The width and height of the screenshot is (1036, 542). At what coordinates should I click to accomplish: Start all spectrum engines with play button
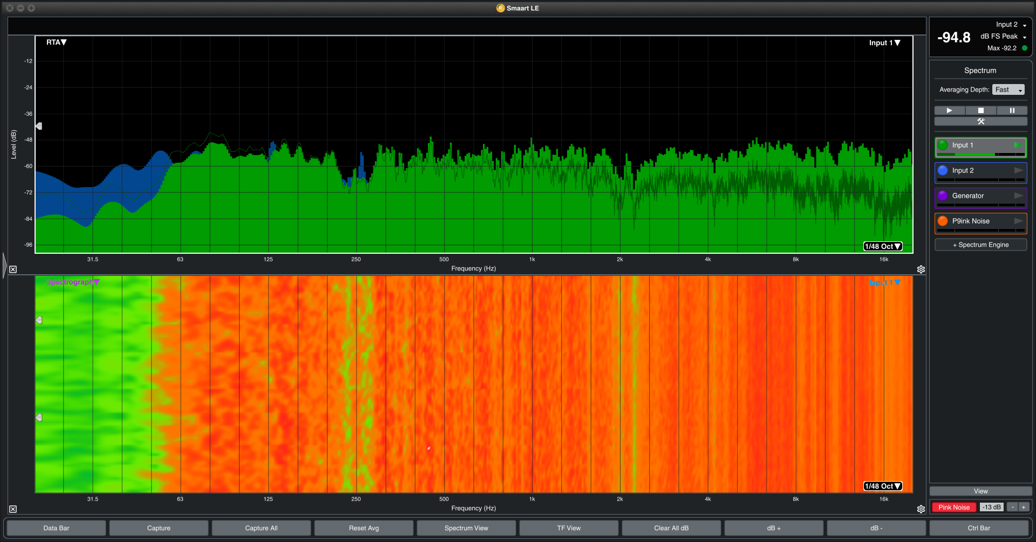[x=949, y=110]
